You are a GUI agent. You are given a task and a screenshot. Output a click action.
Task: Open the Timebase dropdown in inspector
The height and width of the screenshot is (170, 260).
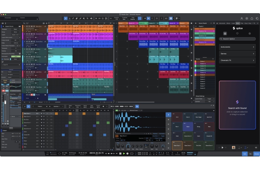16,29
